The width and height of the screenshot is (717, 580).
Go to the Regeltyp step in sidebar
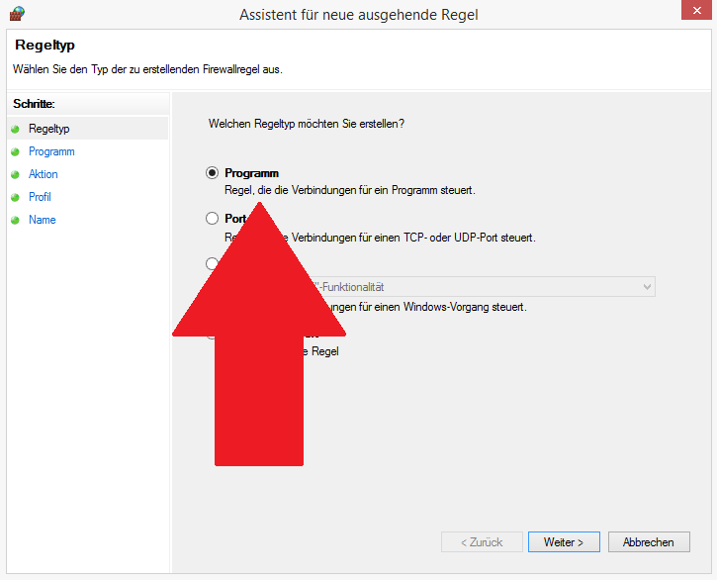[x=49, y=129]
